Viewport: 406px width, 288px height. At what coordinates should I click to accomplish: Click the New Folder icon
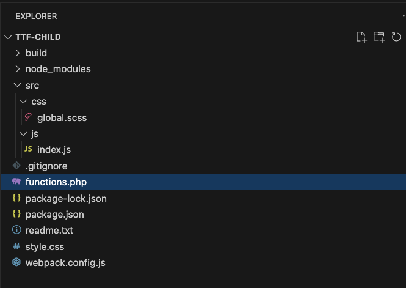click(x=379, y=37)
